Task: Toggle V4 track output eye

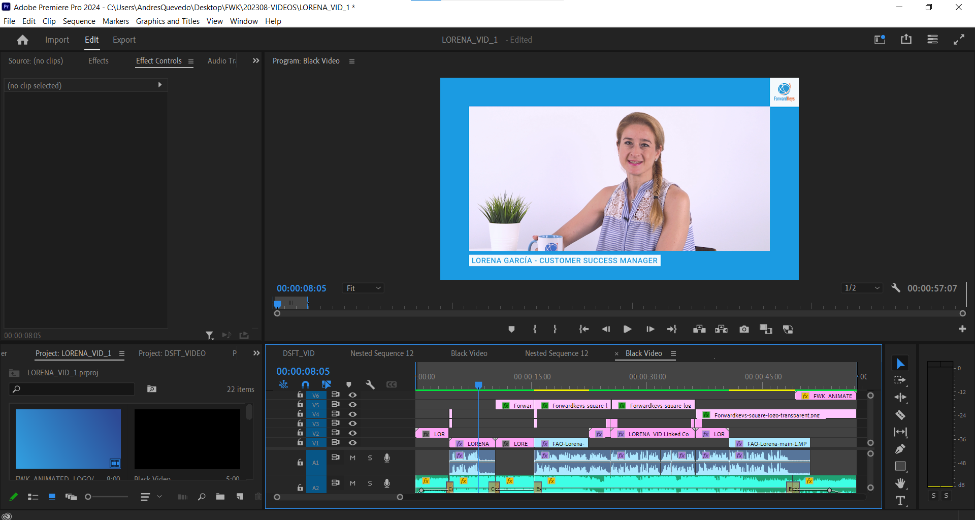Action: (x=352, y=414)
